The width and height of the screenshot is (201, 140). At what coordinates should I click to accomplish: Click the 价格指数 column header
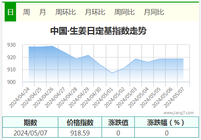coord(80,122)
